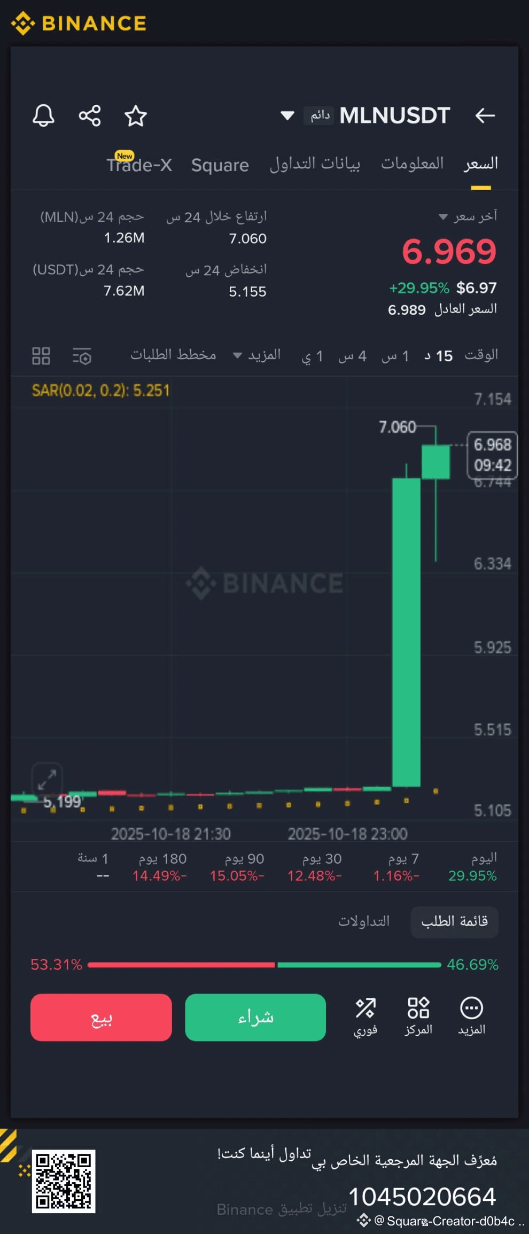This screenshot has width=529, height=1234.
Task: Select the 4 س timeframe
Action: coord(352,356)
